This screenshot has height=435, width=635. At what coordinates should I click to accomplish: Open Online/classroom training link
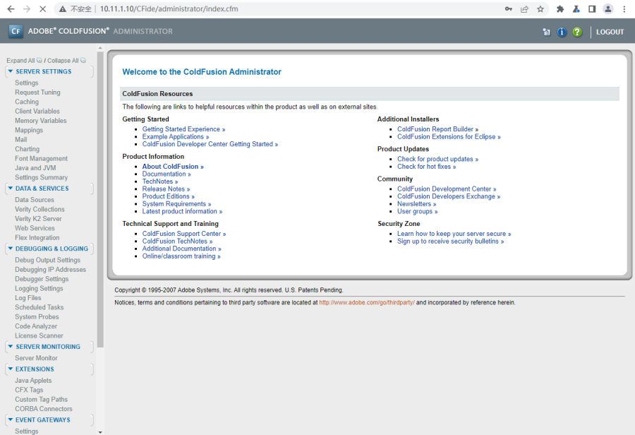(181, 256)
